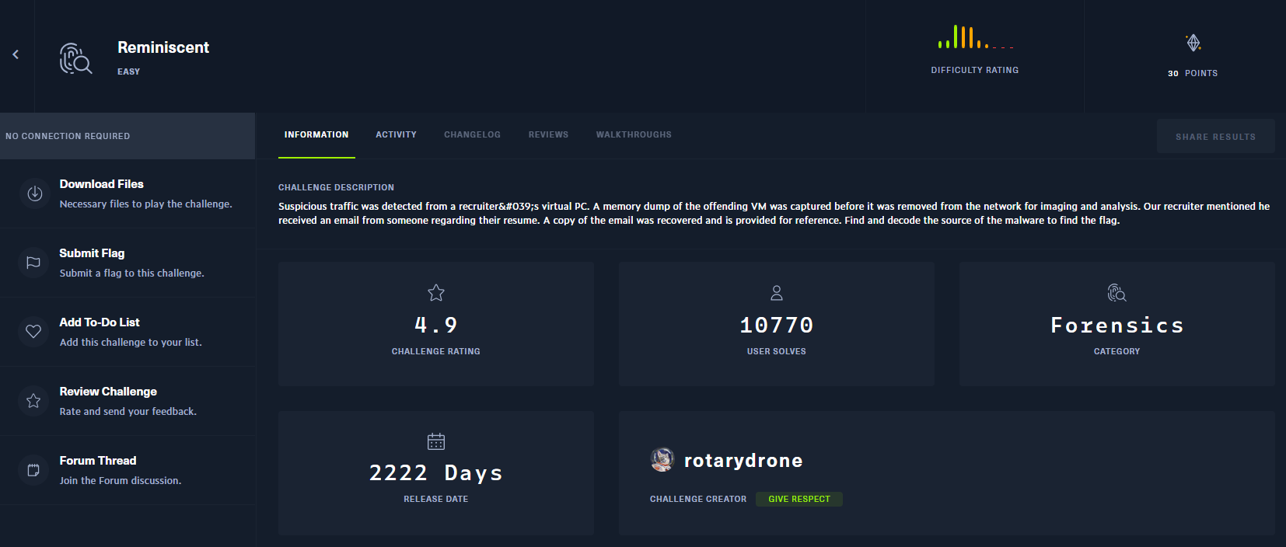
Task: Click the points diamond icon
Action: pos(1193,43)
